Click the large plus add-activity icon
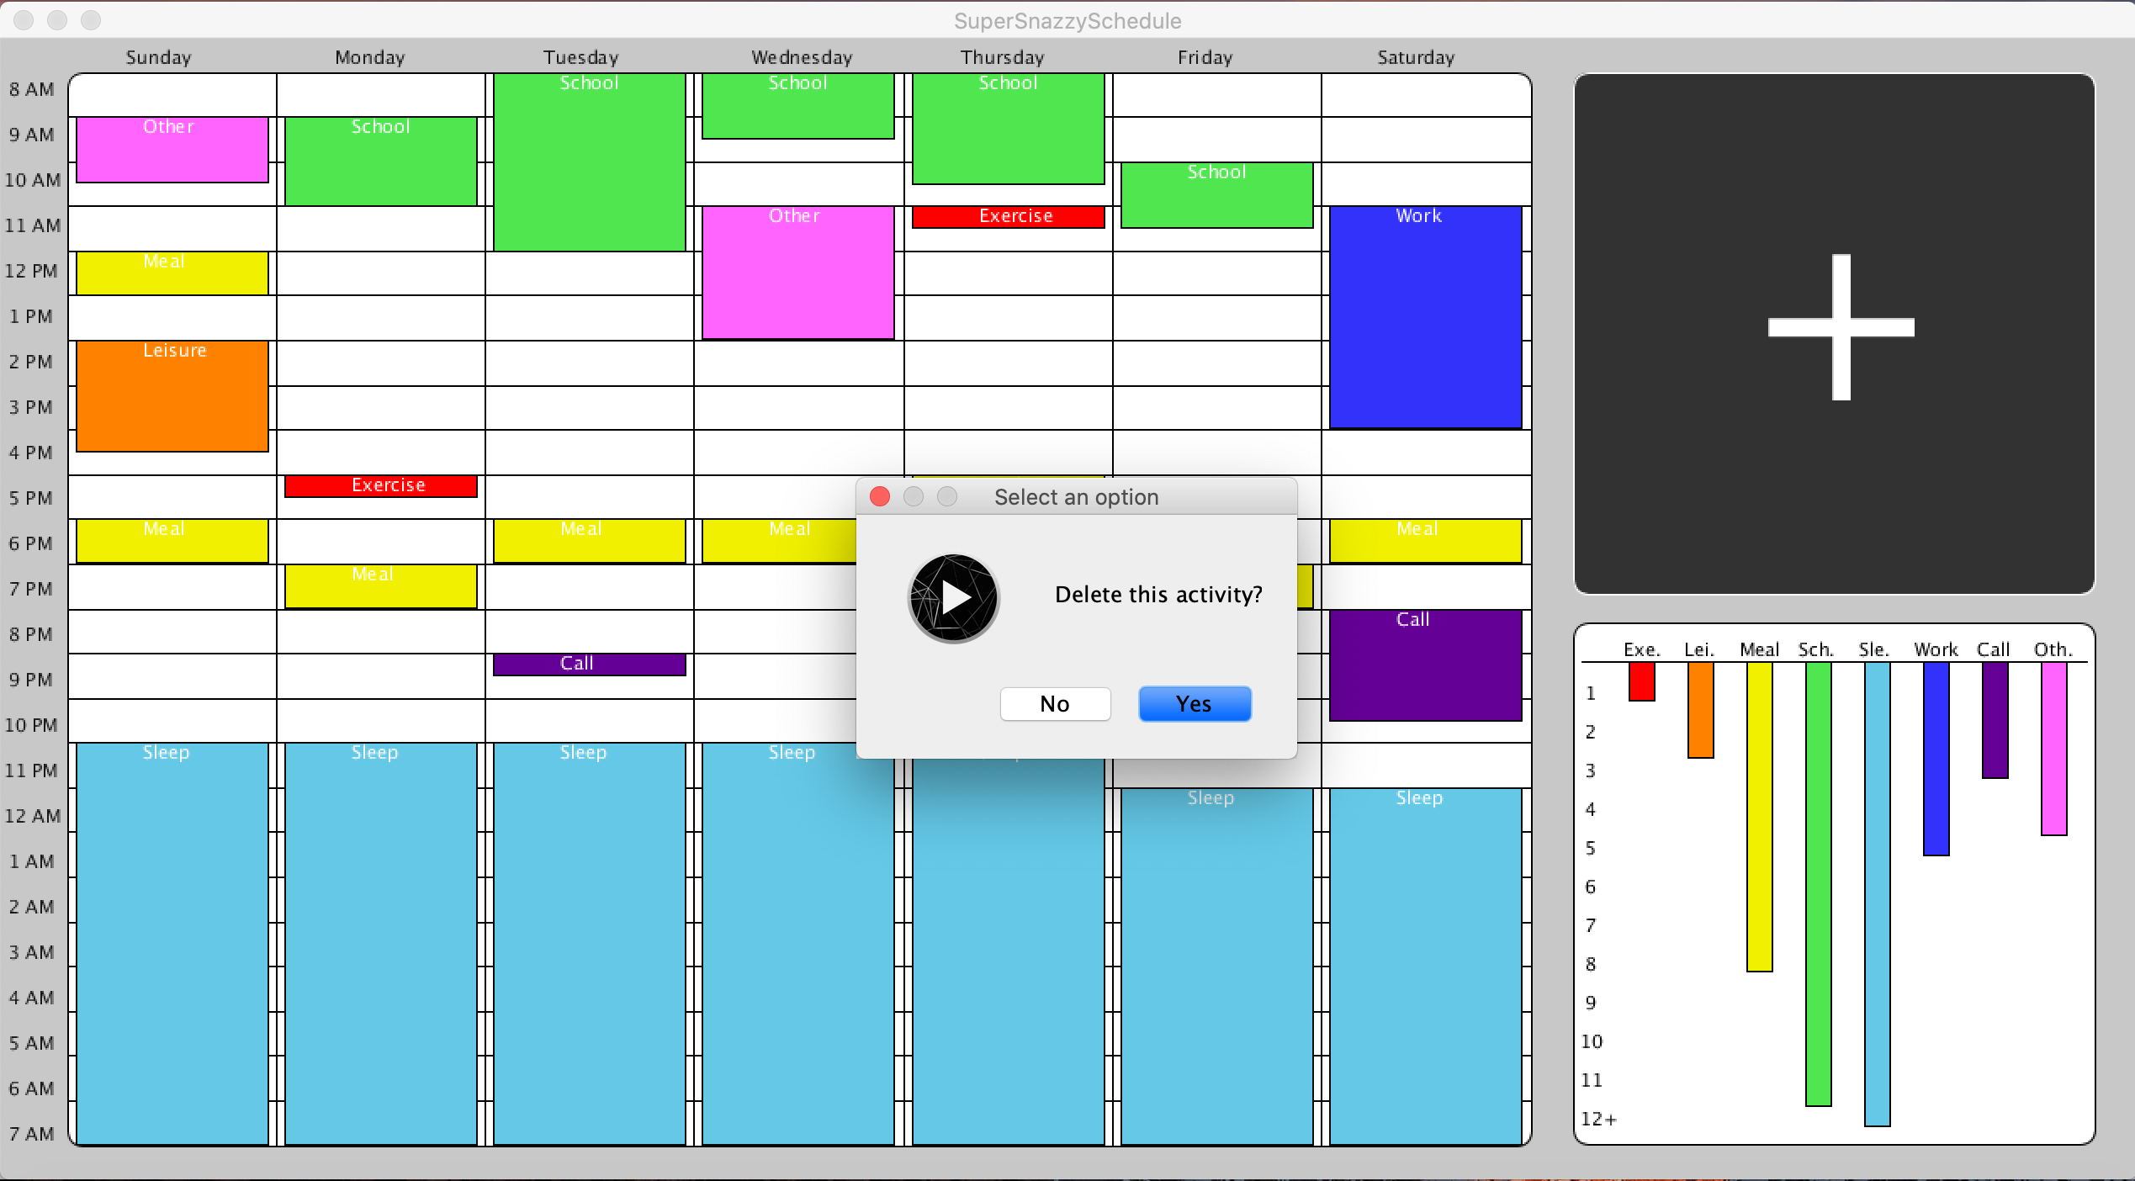The height and width of the screenshot is (1181, 2135). pyautogui.click(x=1841, y=327)
